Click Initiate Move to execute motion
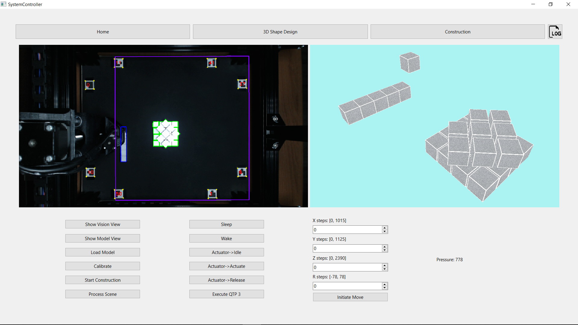Screen dimensions: 578x325 pyautogui.click(x=350, y=297)
